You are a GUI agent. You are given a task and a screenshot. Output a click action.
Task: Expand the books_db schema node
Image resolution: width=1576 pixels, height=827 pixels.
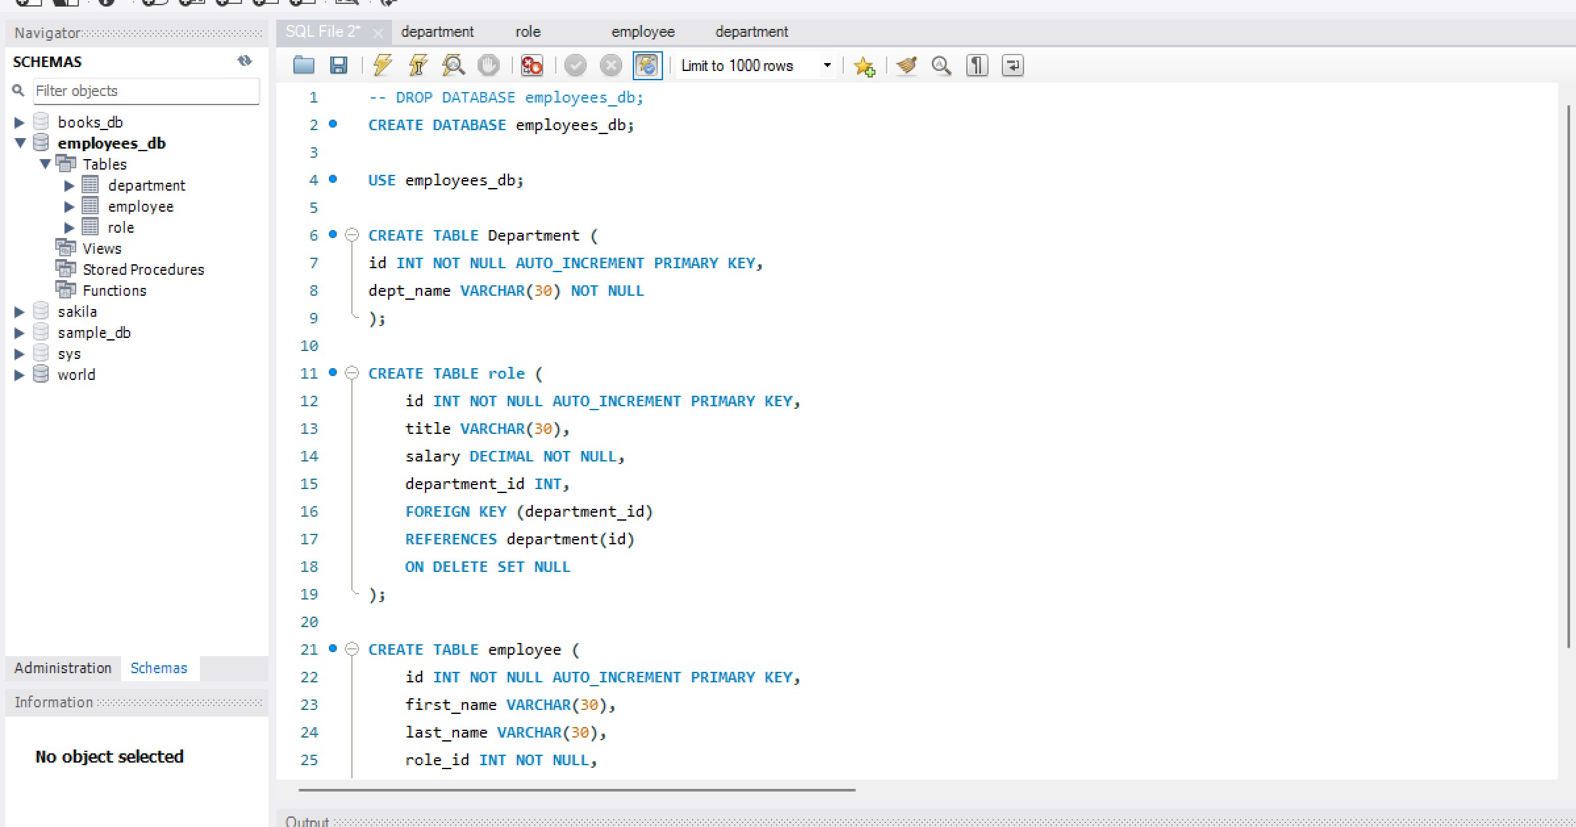coord(19,122)
